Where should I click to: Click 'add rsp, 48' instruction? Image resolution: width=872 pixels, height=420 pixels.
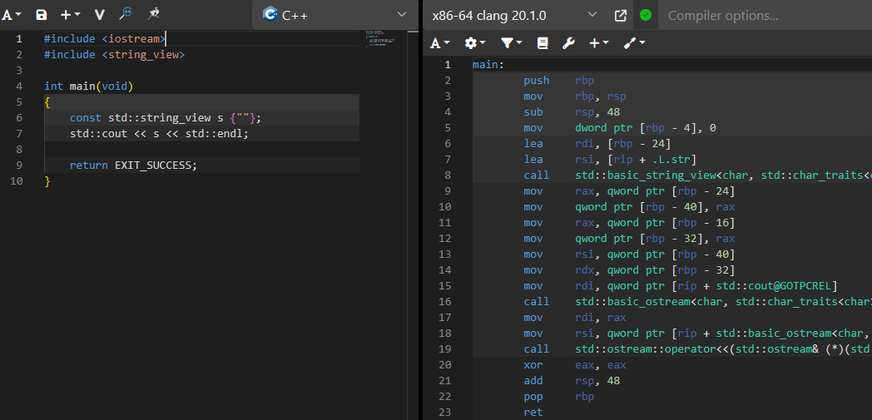coord(572,381)
